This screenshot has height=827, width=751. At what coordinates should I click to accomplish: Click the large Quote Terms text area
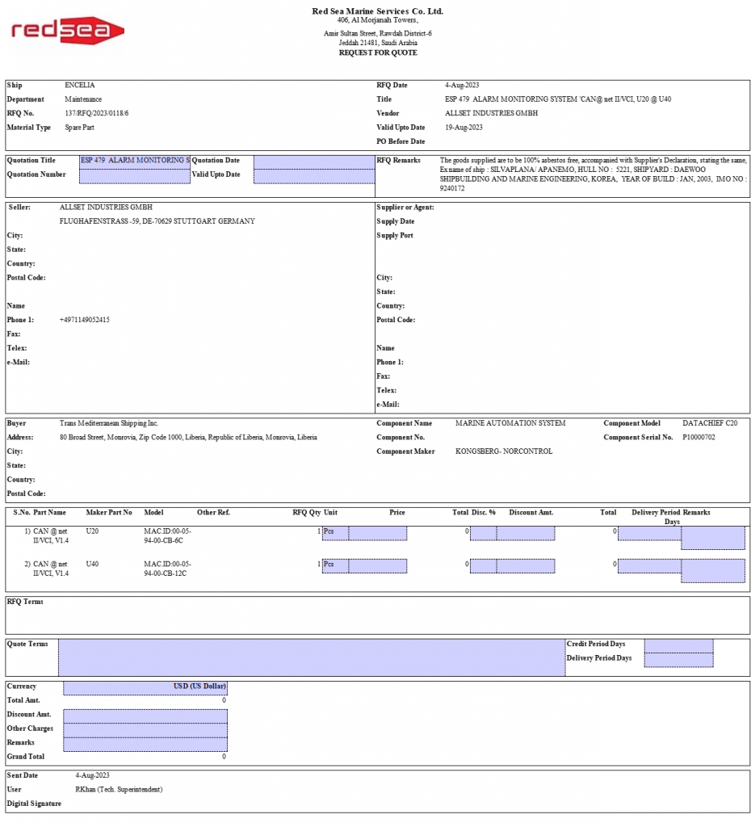pyautogui.click(x=311, y=657)
